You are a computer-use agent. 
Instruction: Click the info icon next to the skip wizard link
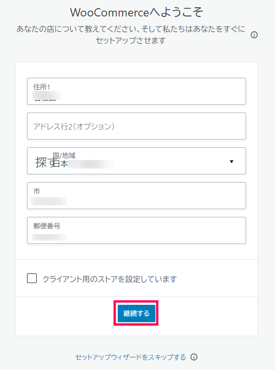click(194, 357)
